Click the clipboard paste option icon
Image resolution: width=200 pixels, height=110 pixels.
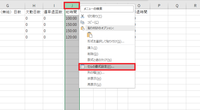pyautogui.click(x=90, y=35)
